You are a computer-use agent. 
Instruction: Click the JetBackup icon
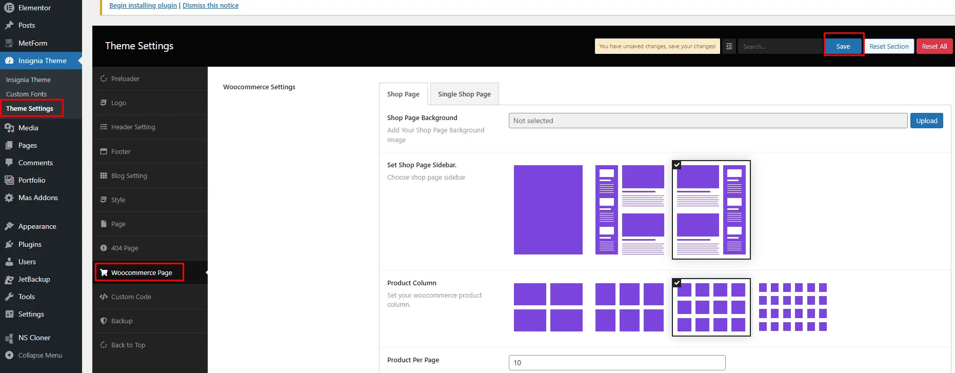tap(9, 279)
